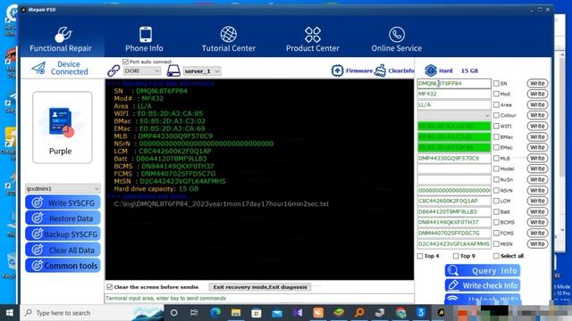This screenshot has height=321, width=572.
Task: Click the log file path text
Action: (x=221, y=204)
